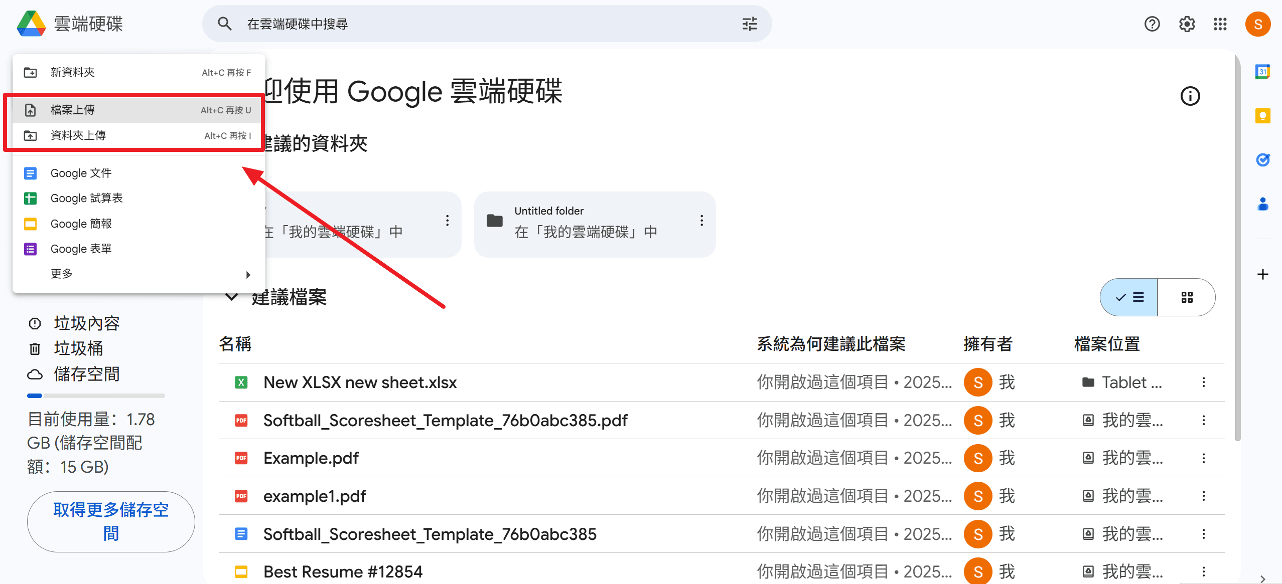Click 取得更多儲存空間 button
This screenshot has height=584, width=1282.
(111, 522)
